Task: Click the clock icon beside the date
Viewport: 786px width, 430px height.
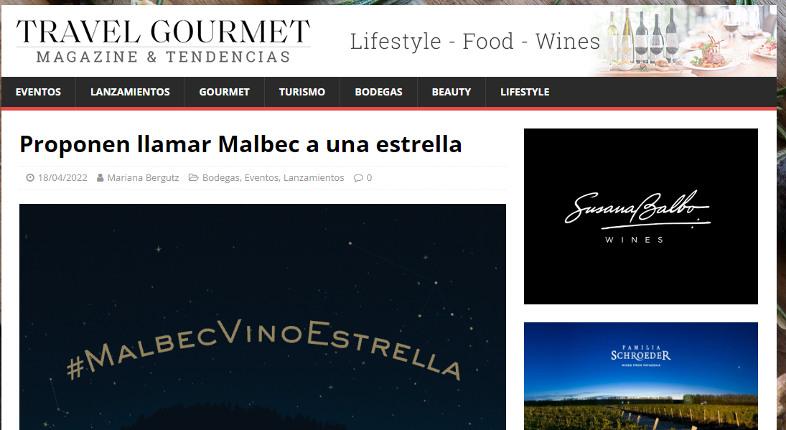Action: pos(30,178)
